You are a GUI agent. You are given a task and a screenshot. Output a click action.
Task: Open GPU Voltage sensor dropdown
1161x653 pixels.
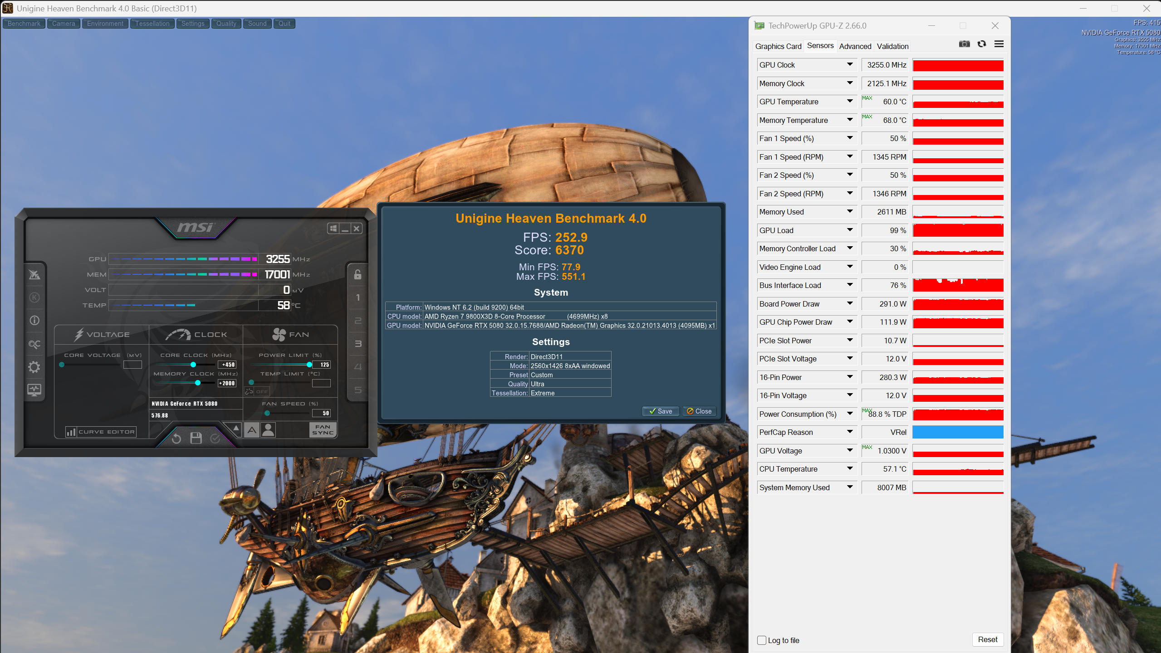point(850,451)
